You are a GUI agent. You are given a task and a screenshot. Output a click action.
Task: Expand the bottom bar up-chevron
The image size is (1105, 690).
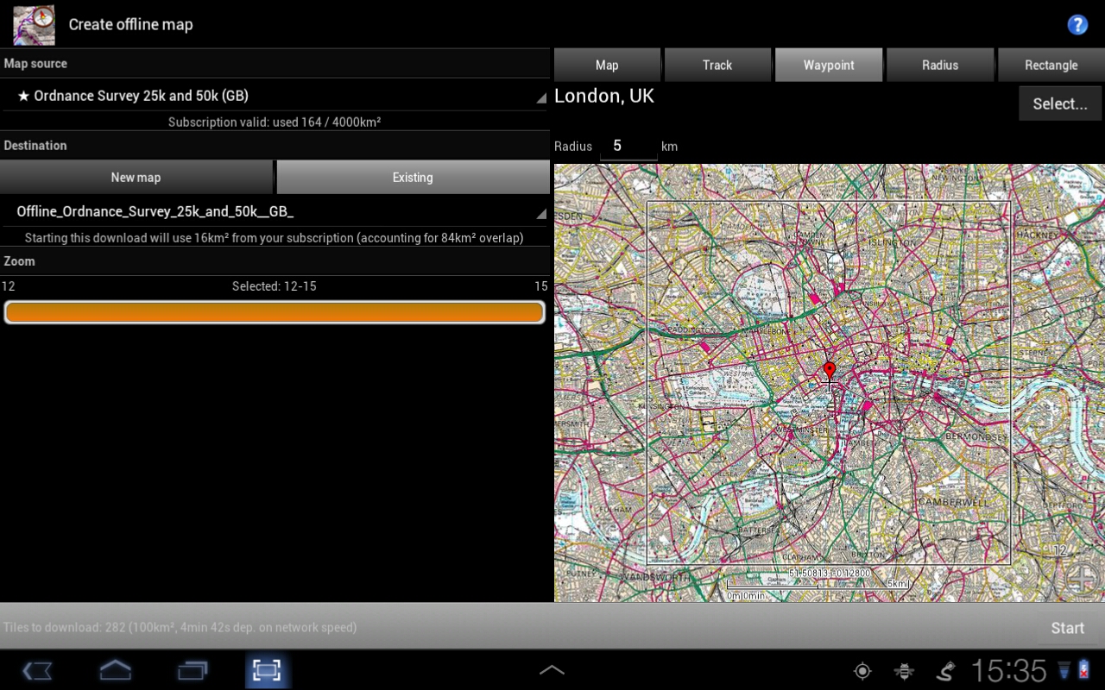point(552,670)
